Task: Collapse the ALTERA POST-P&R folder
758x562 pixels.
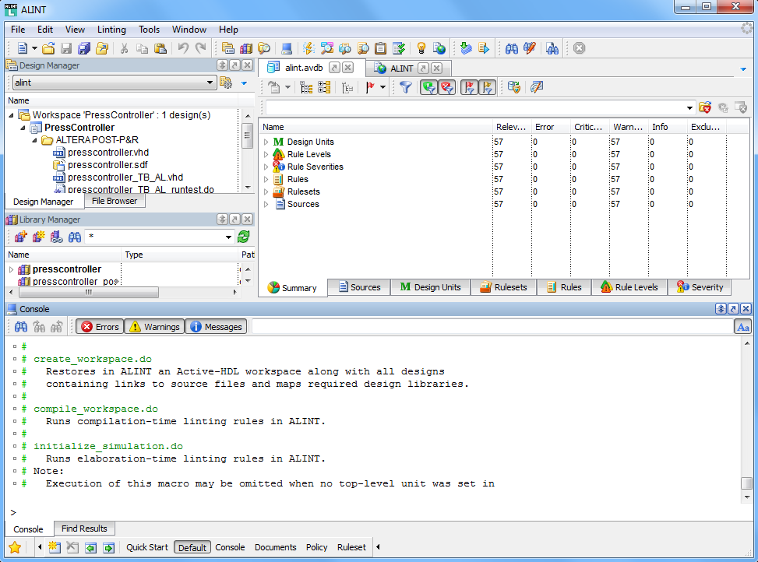Action: (34, 140)
